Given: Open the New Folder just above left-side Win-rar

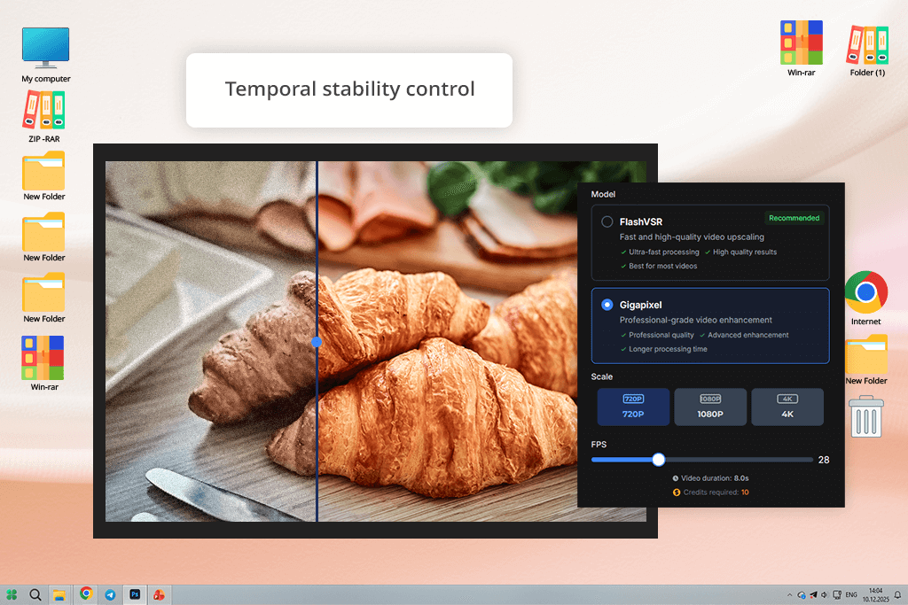Looking at the screenshot, I should click(44, 298).
